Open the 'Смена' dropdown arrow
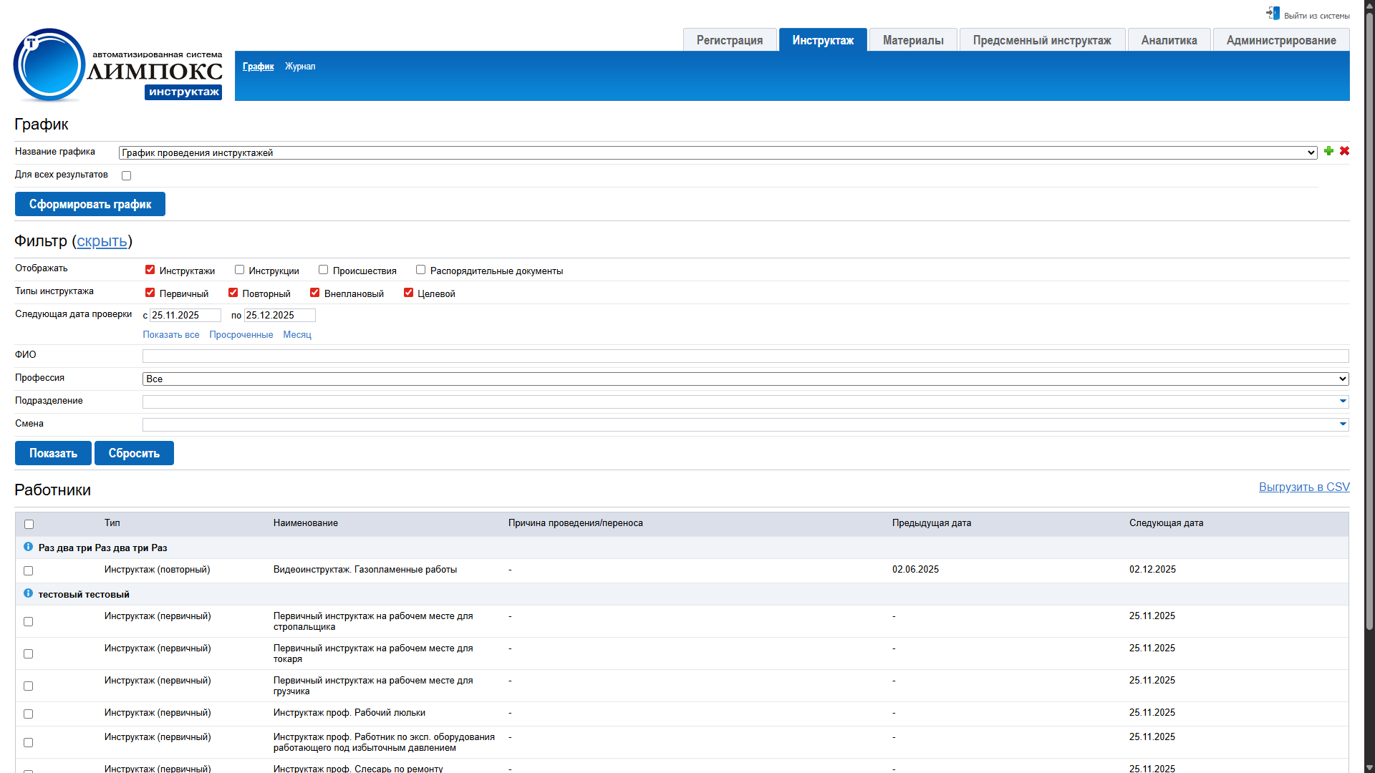1375x773 pixels. [1343, 424]
